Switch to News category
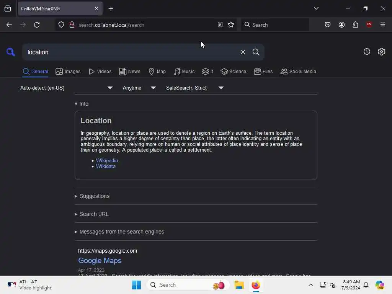The height and width of the screenshot is (294, 392). pos(129,72)
